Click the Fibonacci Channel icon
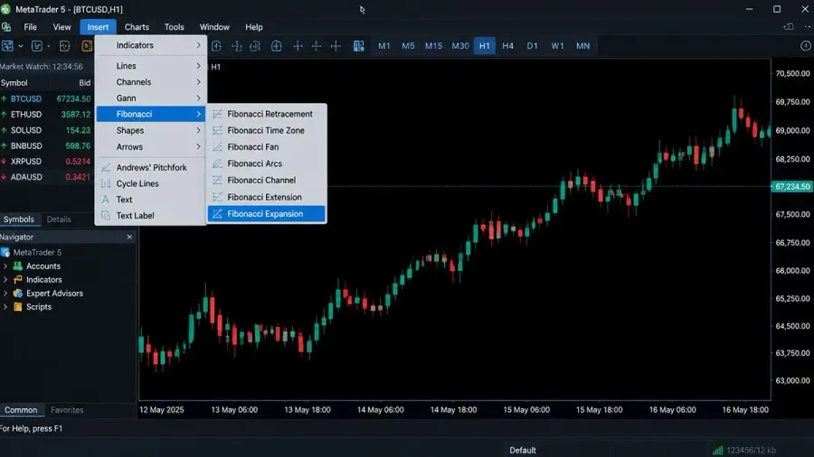This screenshot has width=814, height=457. [217, 181]
